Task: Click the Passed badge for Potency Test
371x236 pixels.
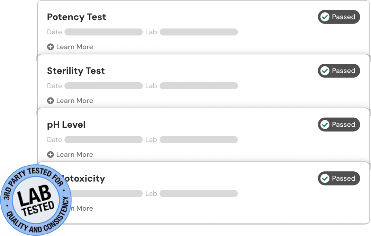Action: (339, 17)
